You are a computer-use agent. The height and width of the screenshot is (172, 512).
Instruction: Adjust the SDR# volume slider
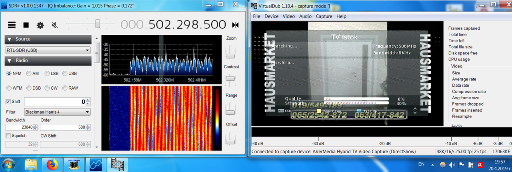tap(97, 24)
